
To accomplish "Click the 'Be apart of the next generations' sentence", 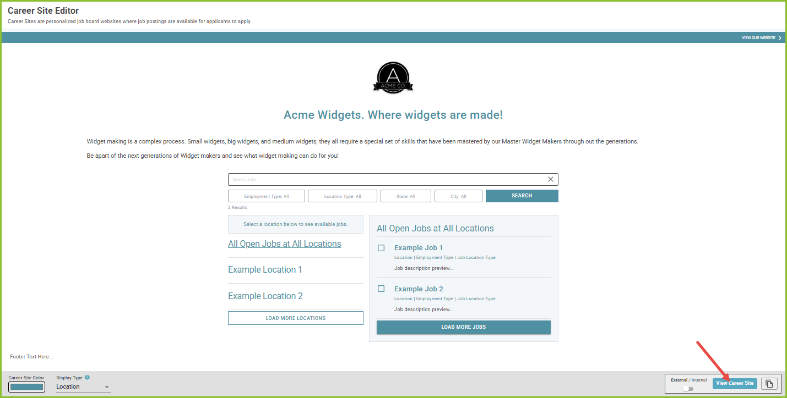I will (213, 156).
